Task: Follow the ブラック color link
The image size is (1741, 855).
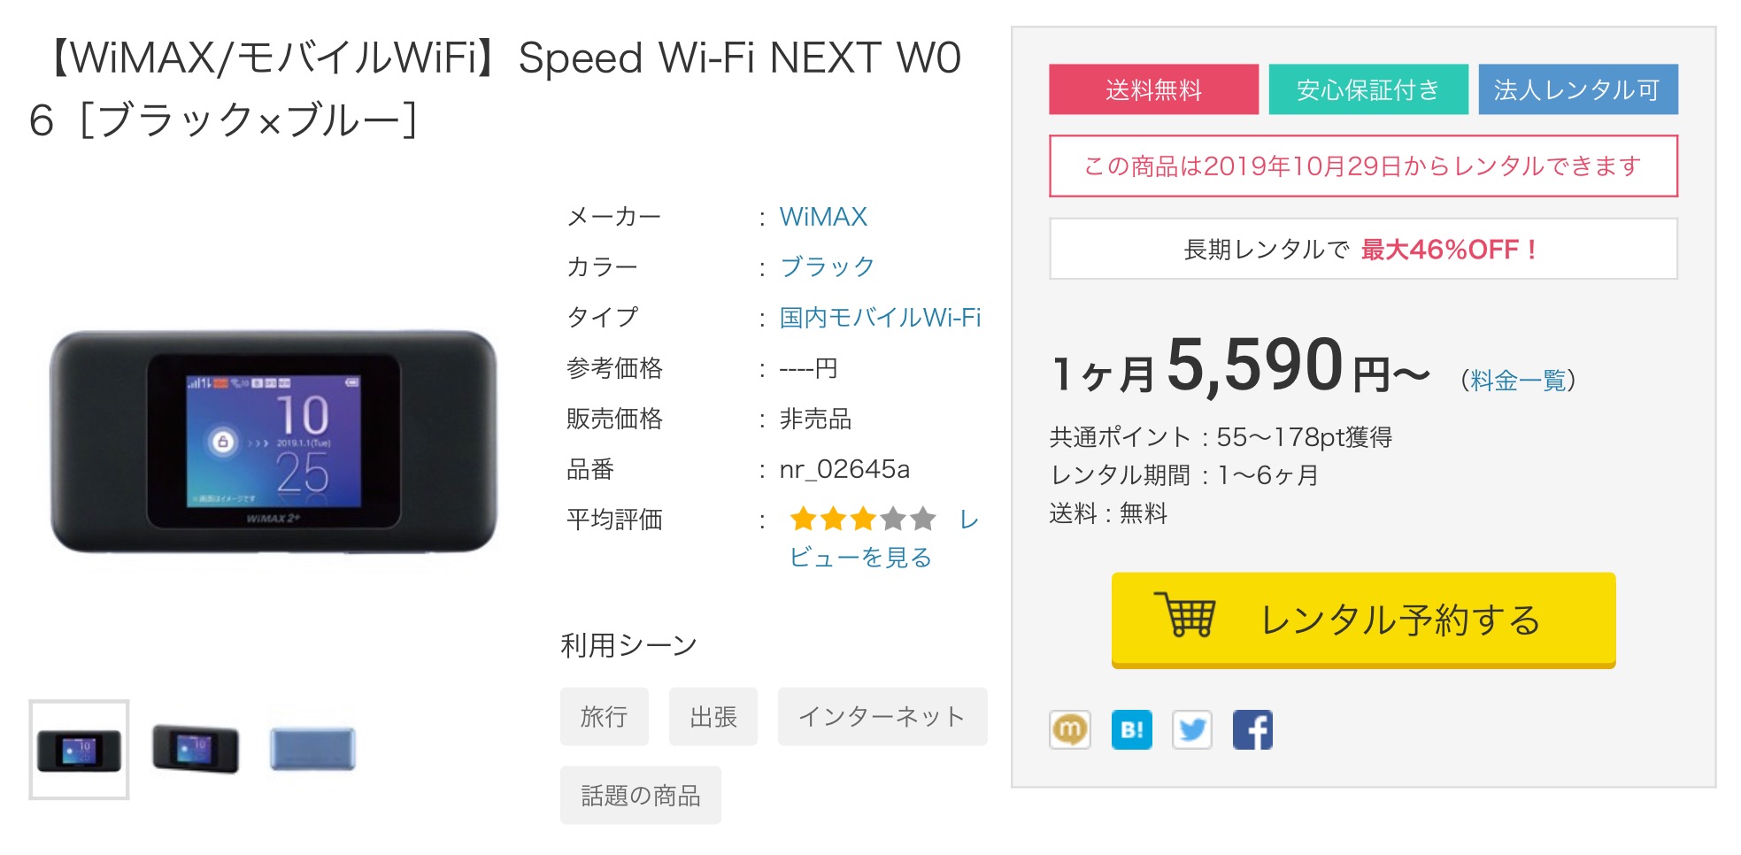Action: (827, 267)
